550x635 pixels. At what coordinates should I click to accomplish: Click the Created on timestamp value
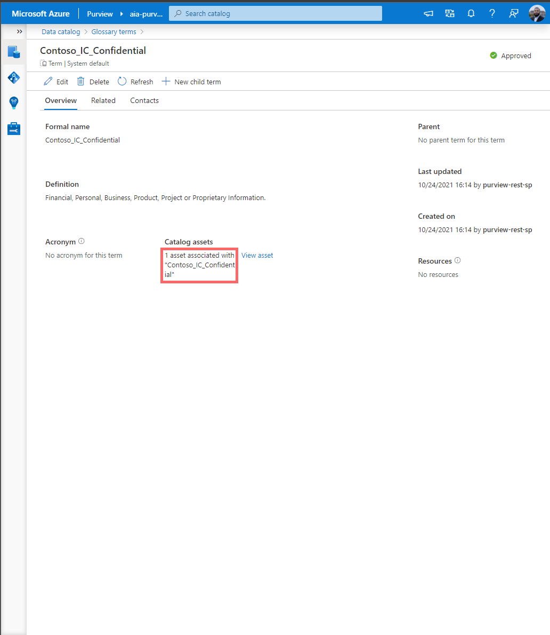coord(475,229)
